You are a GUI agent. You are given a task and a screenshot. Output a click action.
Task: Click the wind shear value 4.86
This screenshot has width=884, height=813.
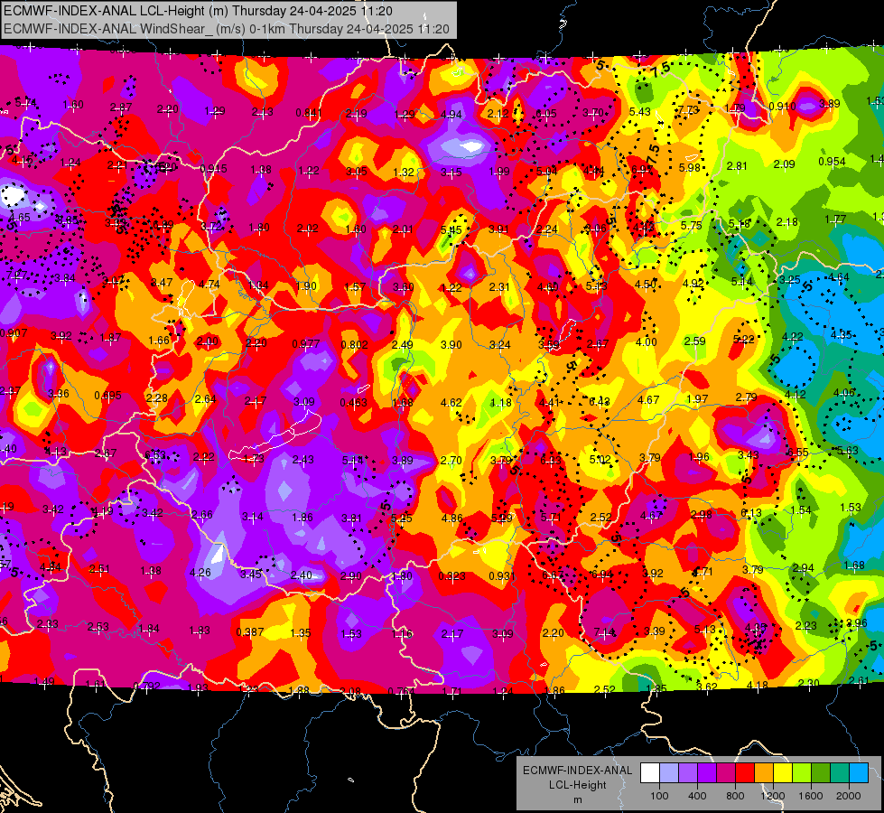coord(452,518)
